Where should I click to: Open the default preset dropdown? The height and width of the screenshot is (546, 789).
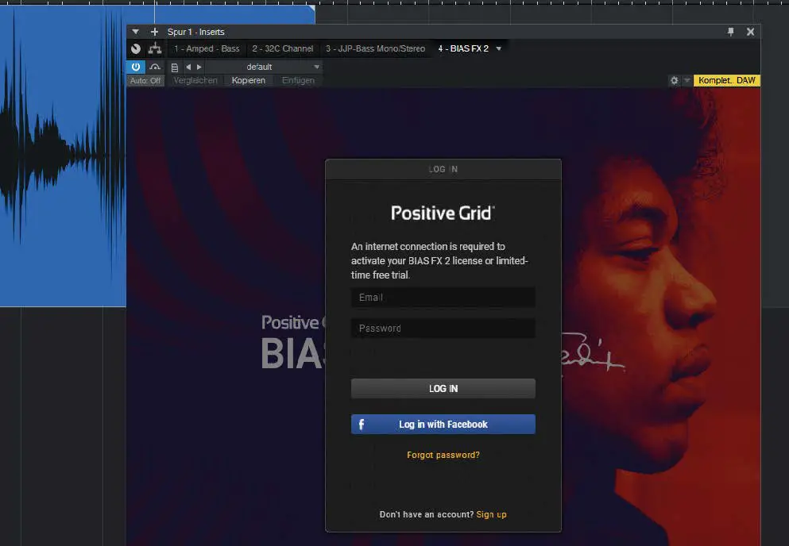(x=315, y=67)
